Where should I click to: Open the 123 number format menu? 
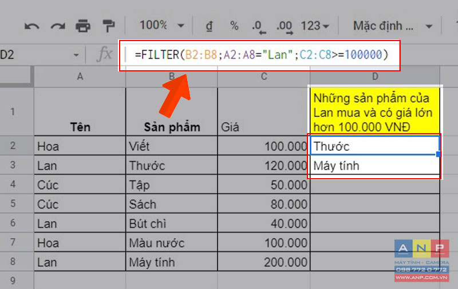point(315,26)
